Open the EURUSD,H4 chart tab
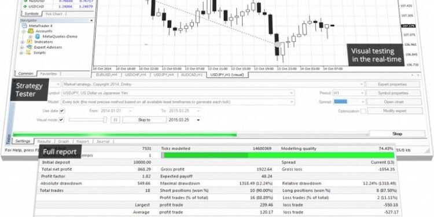Image resolution: width=434 pixels, height=217 pixels. pyautogui.click(x=106, y=75)
